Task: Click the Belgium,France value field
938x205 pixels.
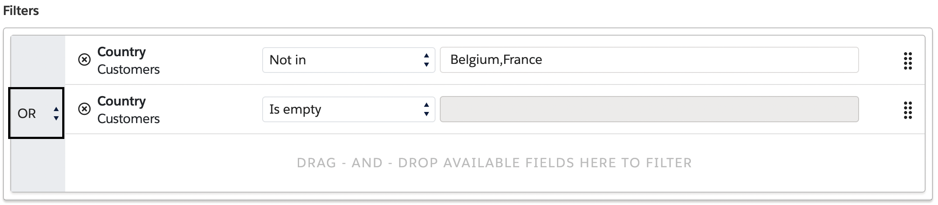Action: (649, 60)
